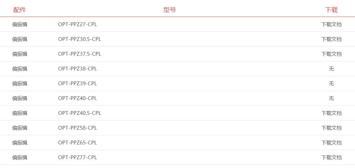Download document for OPT-PPZ30.5-CPL
This screenshot has height=168, width=355.
tap(331, 39)
